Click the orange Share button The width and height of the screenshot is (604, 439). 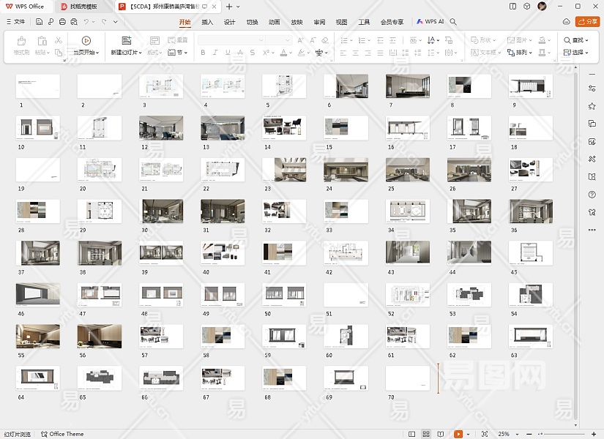coord(587,22)
